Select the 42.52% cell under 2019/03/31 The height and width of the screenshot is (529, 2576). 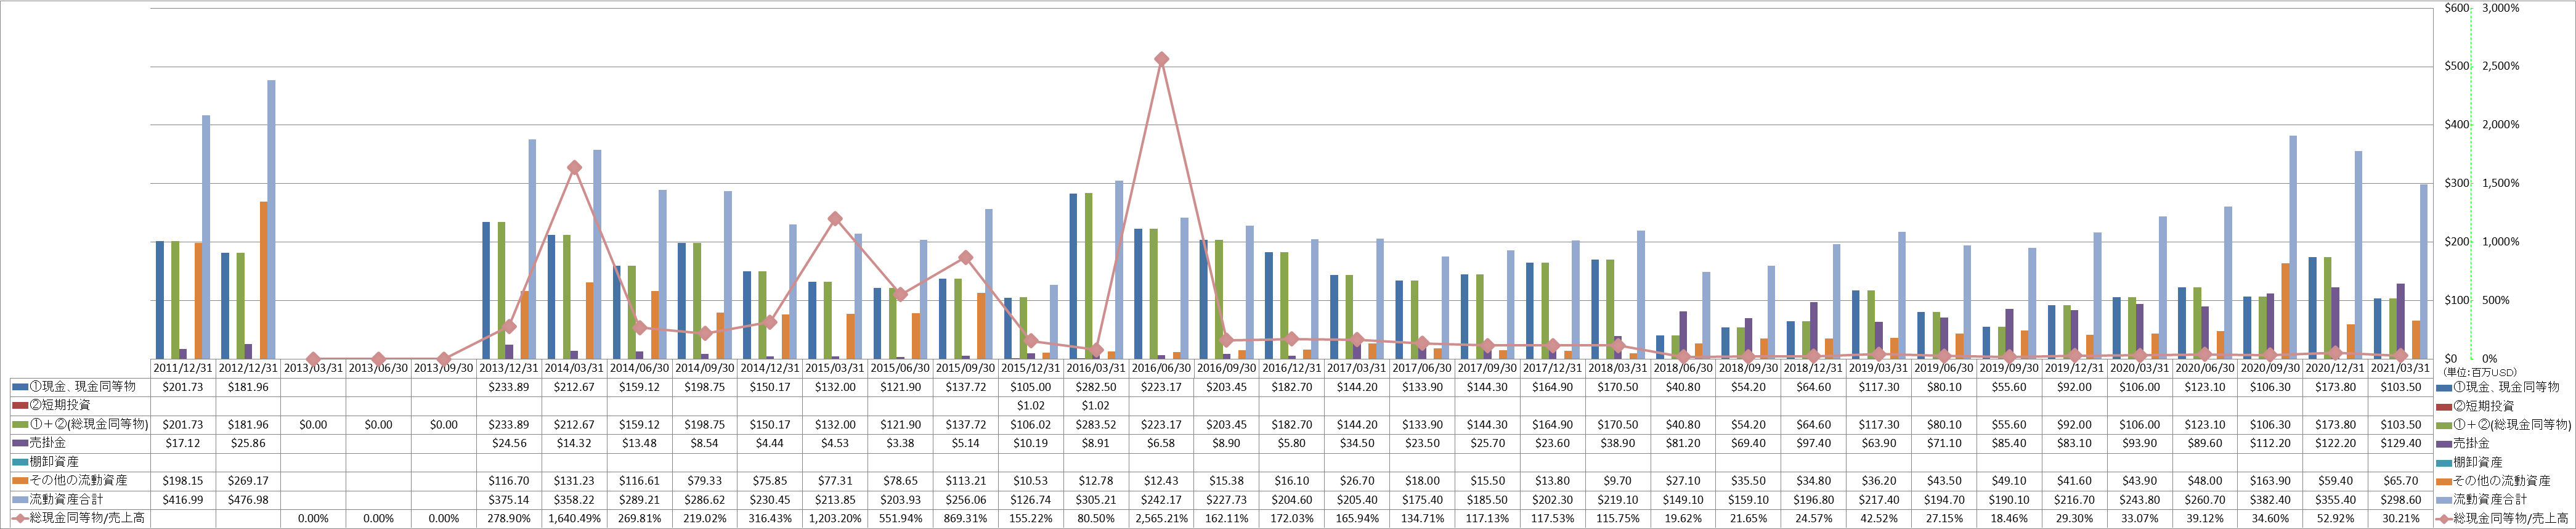pyautogui.click(x=1879, y=519)
